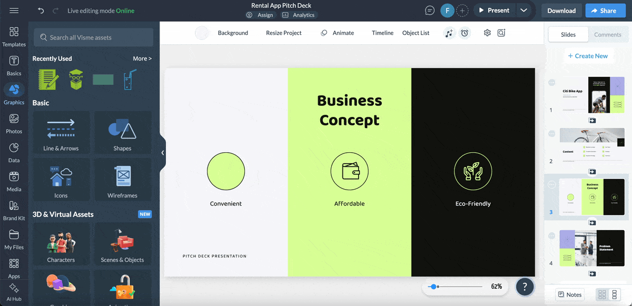Switch to grid view of slides
The width and height of the screenshot is (632, 306).
(x=602, y=294)
